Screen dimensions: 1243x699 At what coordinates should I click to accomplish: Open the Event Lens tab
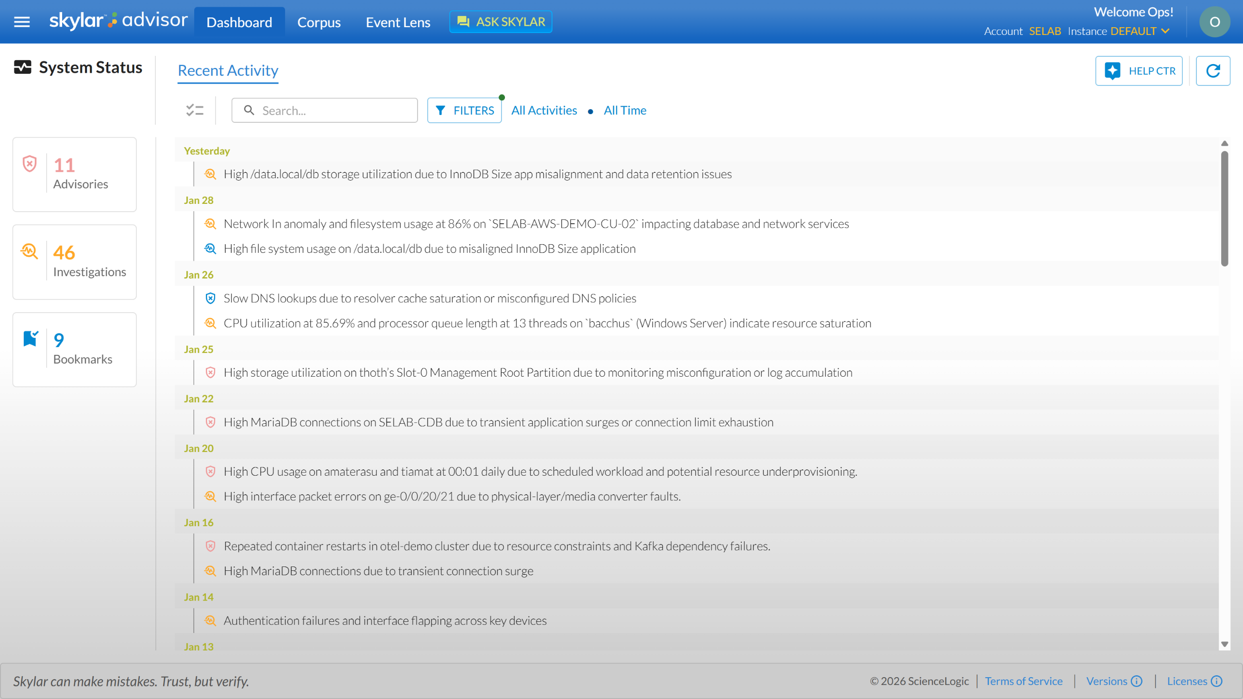pyautogui.click(x=398, y=22)
